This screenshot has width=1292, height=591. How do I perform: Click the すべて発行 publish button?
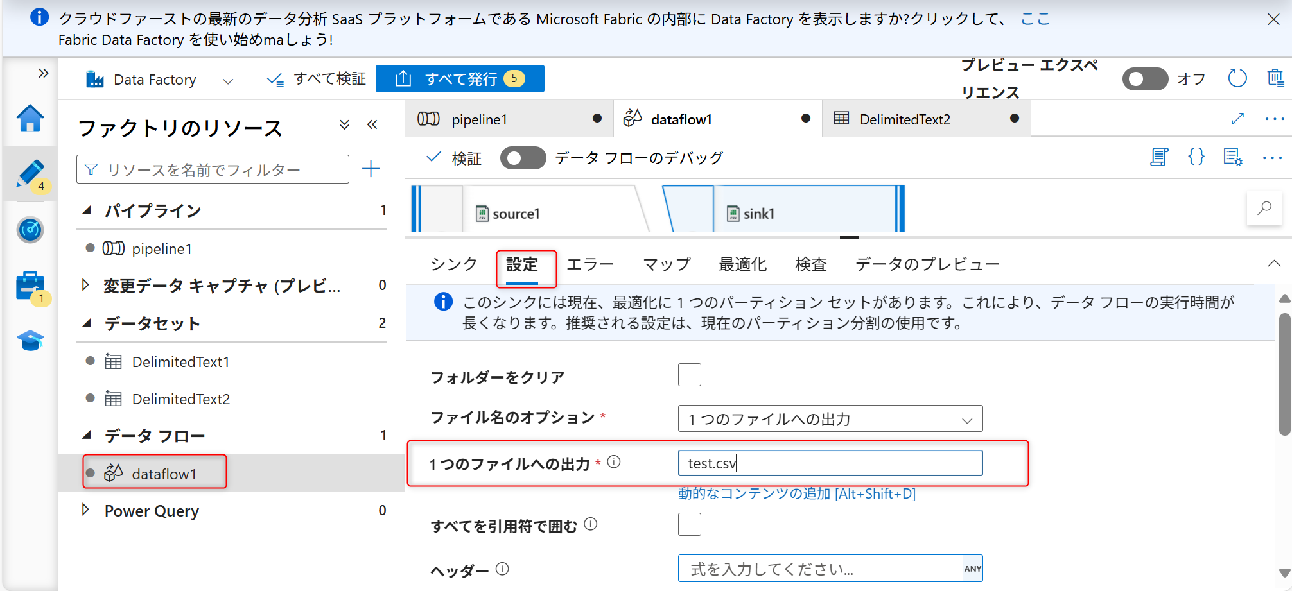460,78
